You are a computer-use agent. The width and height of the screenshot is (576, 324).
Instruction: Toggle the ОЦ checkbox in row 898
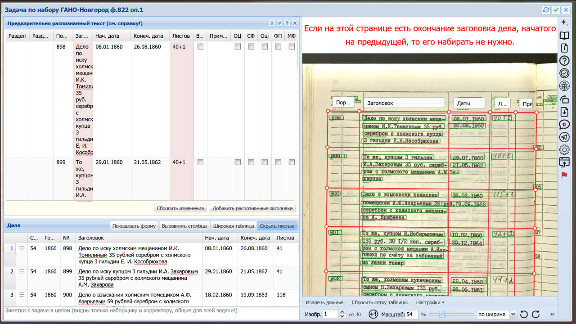(238, 46)
